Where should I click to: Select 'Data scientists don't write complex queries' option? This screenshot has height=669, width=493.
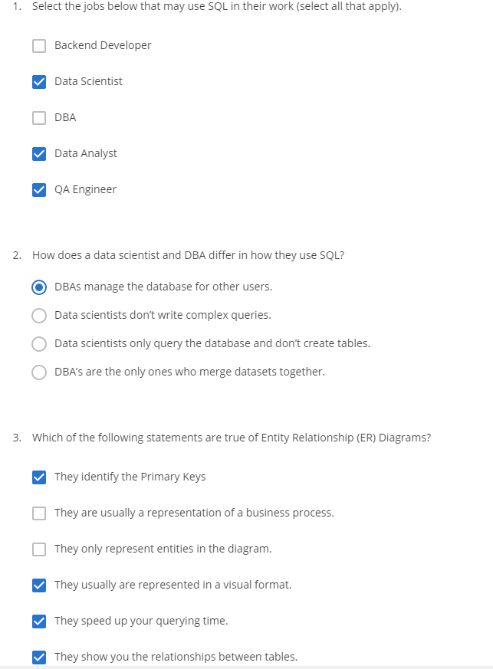(39, 315)
